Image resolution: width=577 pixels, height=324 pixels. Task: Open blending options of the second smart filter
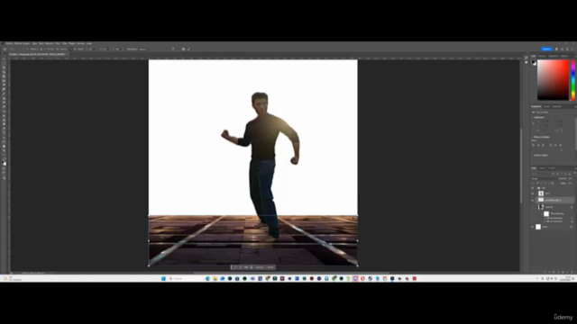pyautogui.click(x=572, y=221)
